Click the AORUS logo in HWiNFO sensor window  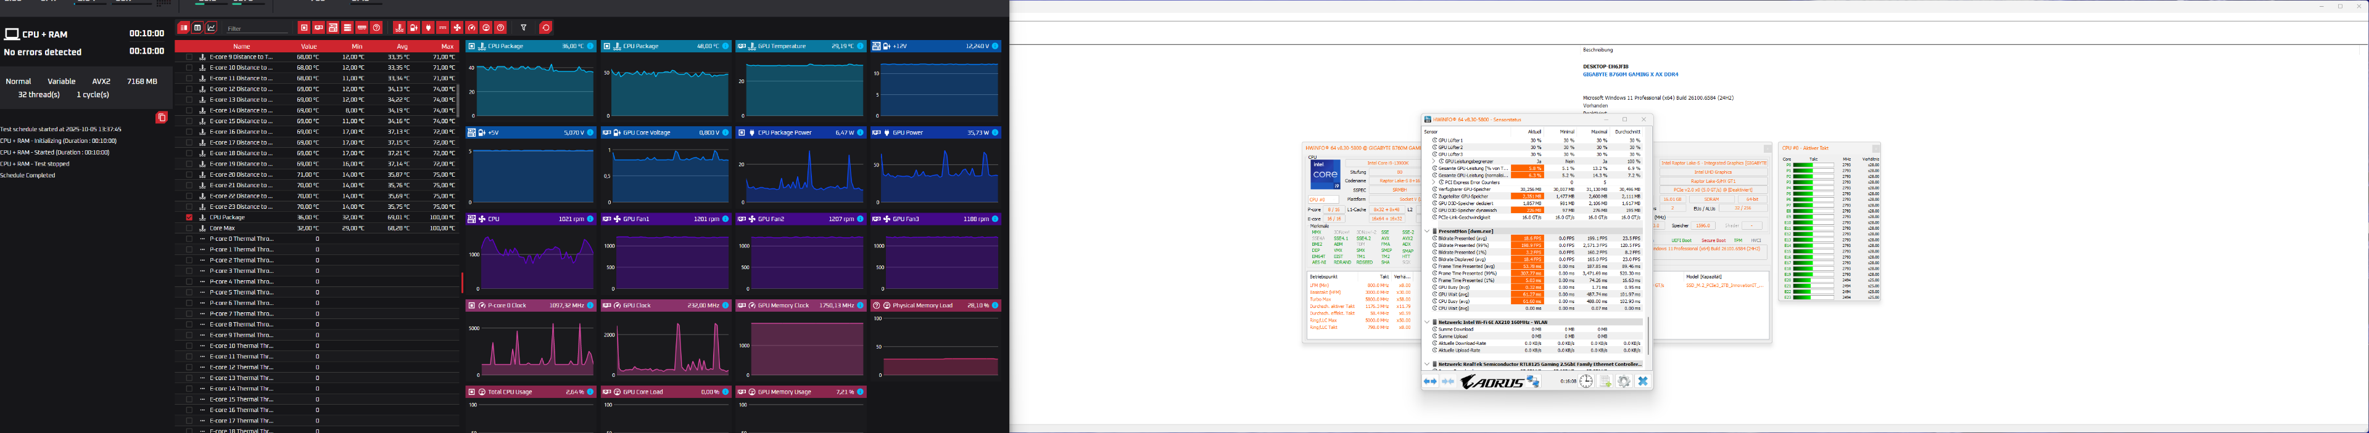point(1492,382)
